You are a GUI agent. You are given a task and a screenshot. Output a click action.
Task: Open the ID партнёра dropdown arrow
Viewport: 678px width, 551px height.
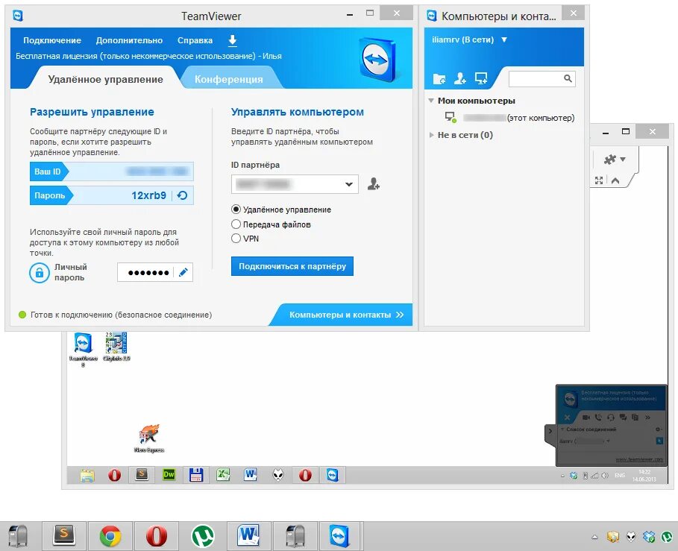point(349,184)
